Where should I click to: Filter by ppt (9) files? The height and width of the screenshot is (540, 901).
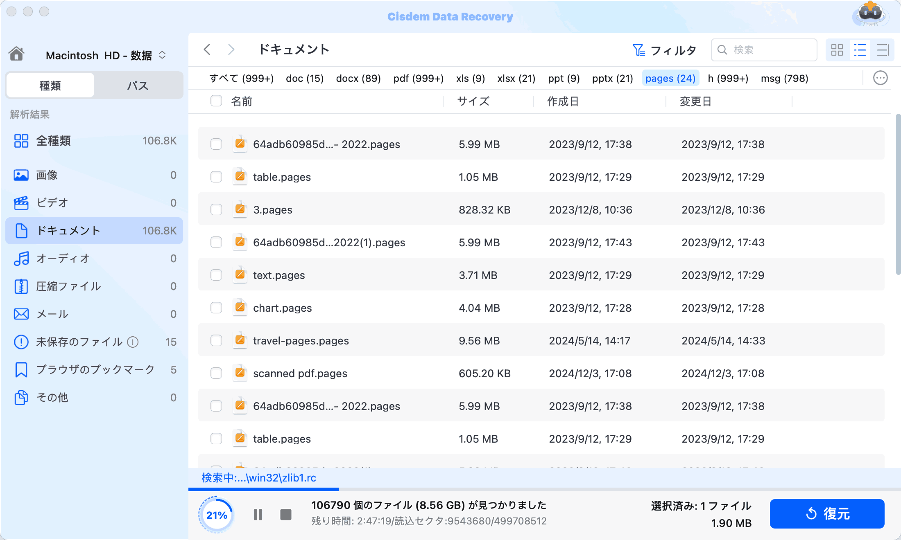coord(564,78)
